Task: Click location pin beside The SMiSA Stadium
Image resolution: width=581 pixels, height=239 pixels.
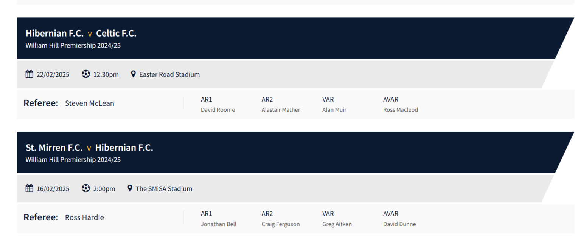Action: pyautogui.click(x=130, y=188)
